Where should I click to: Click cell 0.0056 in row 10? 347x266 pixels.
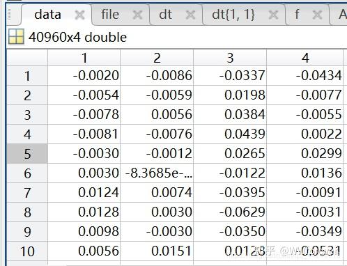pyautogui.click(x=84, y=251)
